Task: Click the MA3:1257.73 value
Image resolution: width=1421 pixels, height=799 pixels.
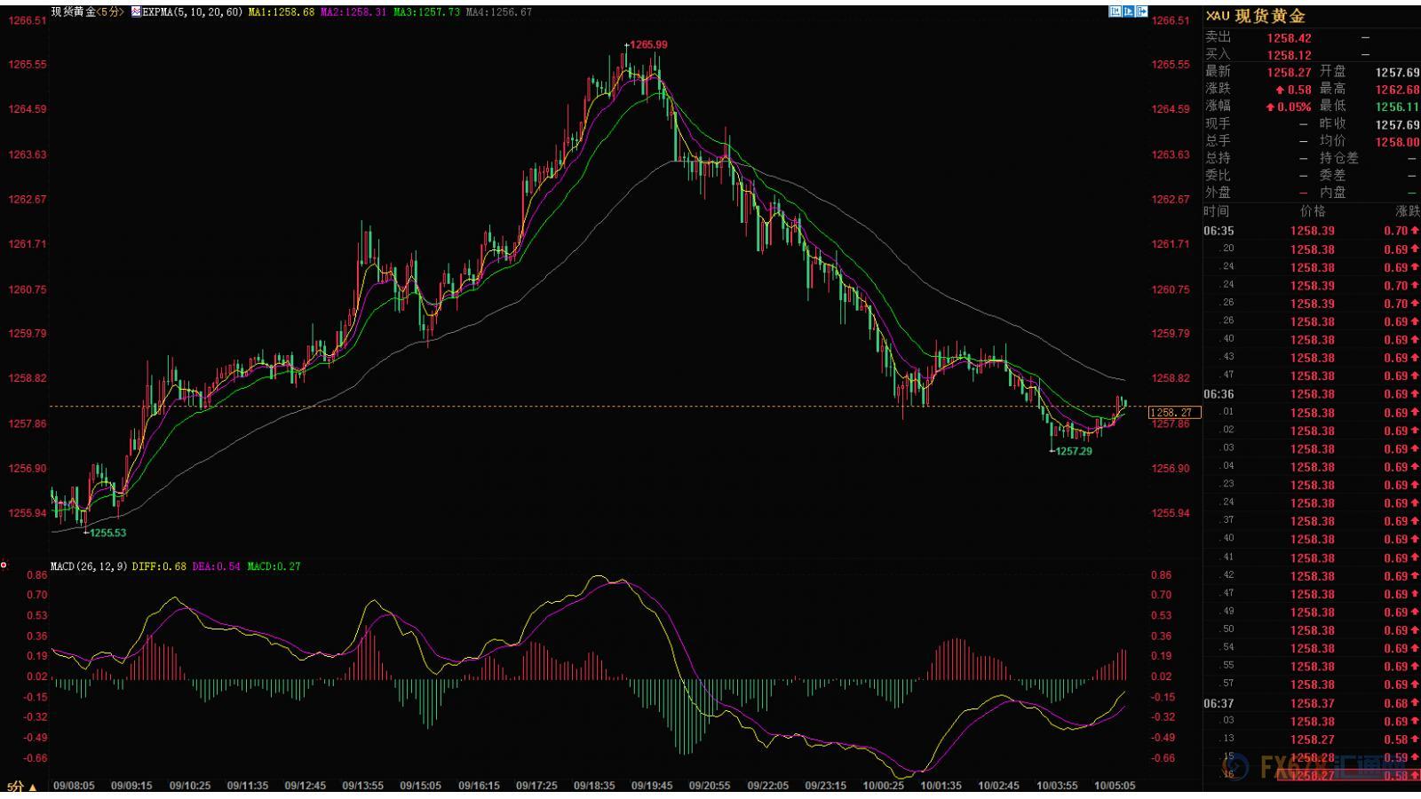Action: tap(426, 12)
